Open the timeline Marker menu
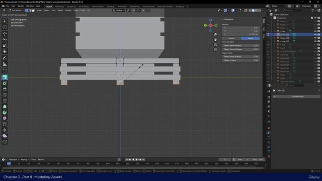The width and height of the screenshot is (322, 181). [41, 159]
